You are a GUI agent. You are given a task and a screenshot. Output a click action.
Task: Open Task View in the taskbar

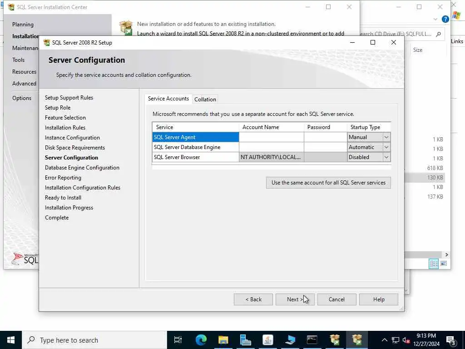[x=178, y=340]
